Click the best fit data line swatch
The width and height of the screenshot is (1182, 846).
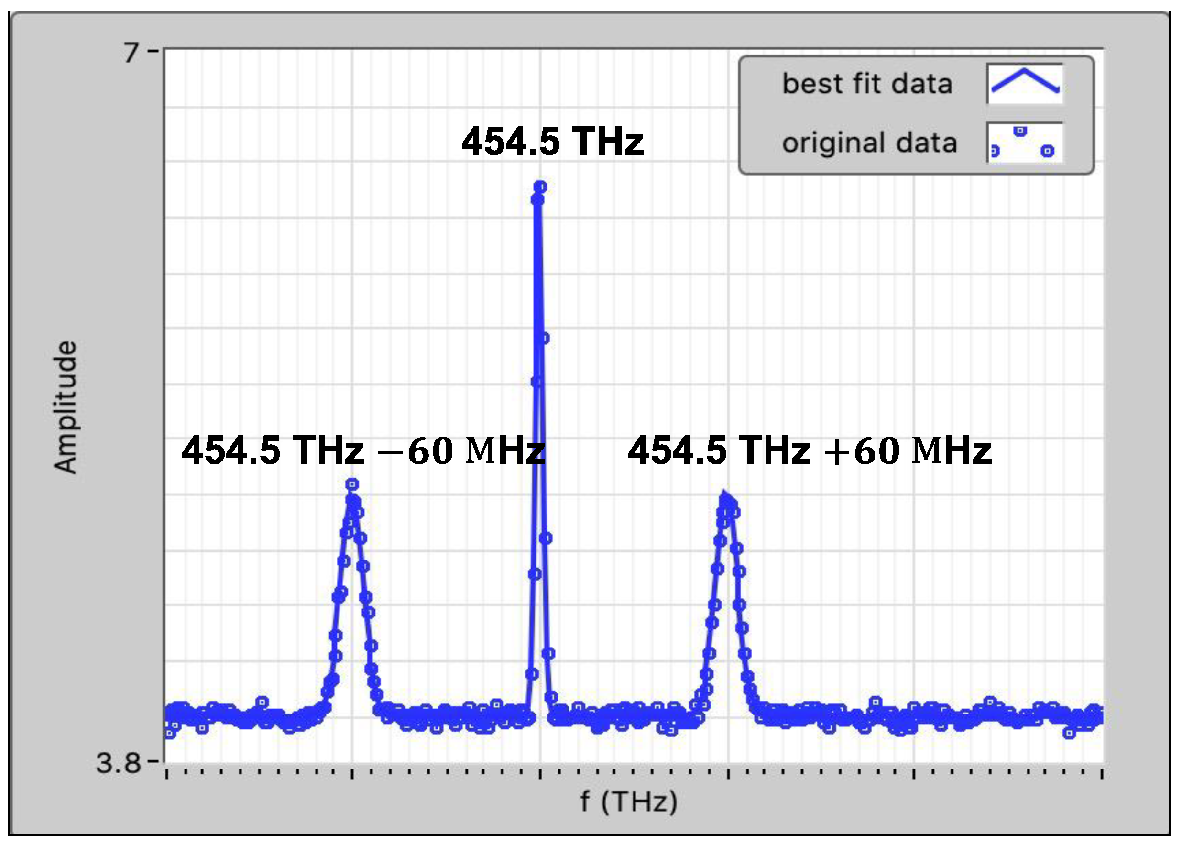coord(1024,83)
